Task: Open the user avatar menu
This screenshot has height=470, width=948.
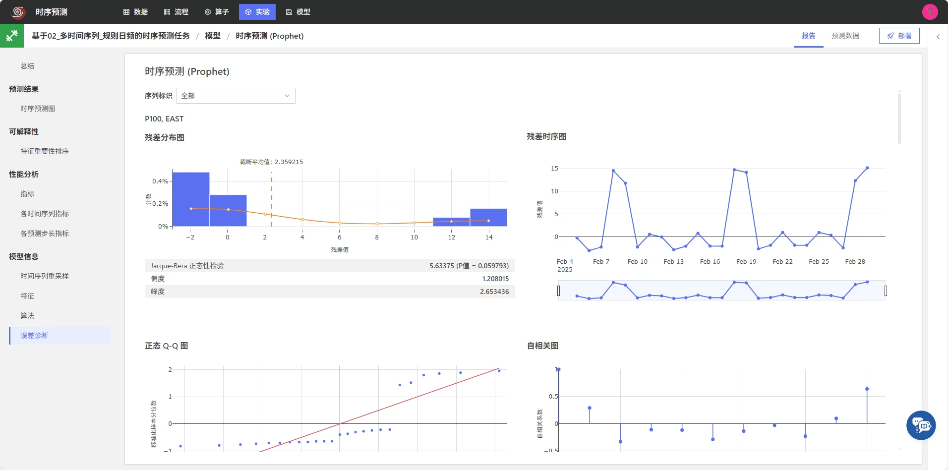Action: [930, 12]
